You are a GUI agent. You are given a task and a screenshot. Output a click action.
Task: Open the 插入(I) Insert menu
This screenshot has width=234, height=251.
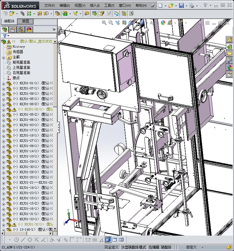pos(95,6)
